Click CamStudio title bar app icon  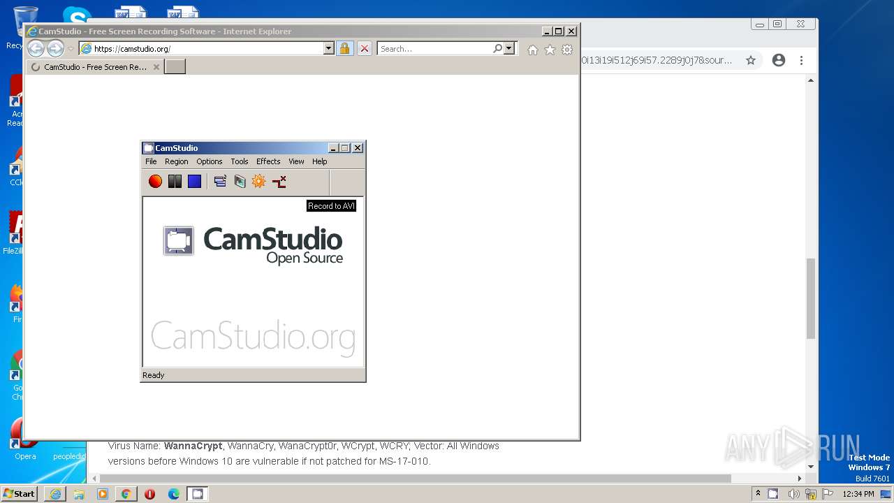[148, 148]
